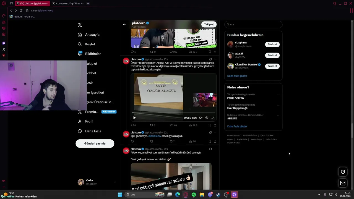Screen dimensions: 354x199
Task: Show hidden system tray icons
Action: (319, 195)
